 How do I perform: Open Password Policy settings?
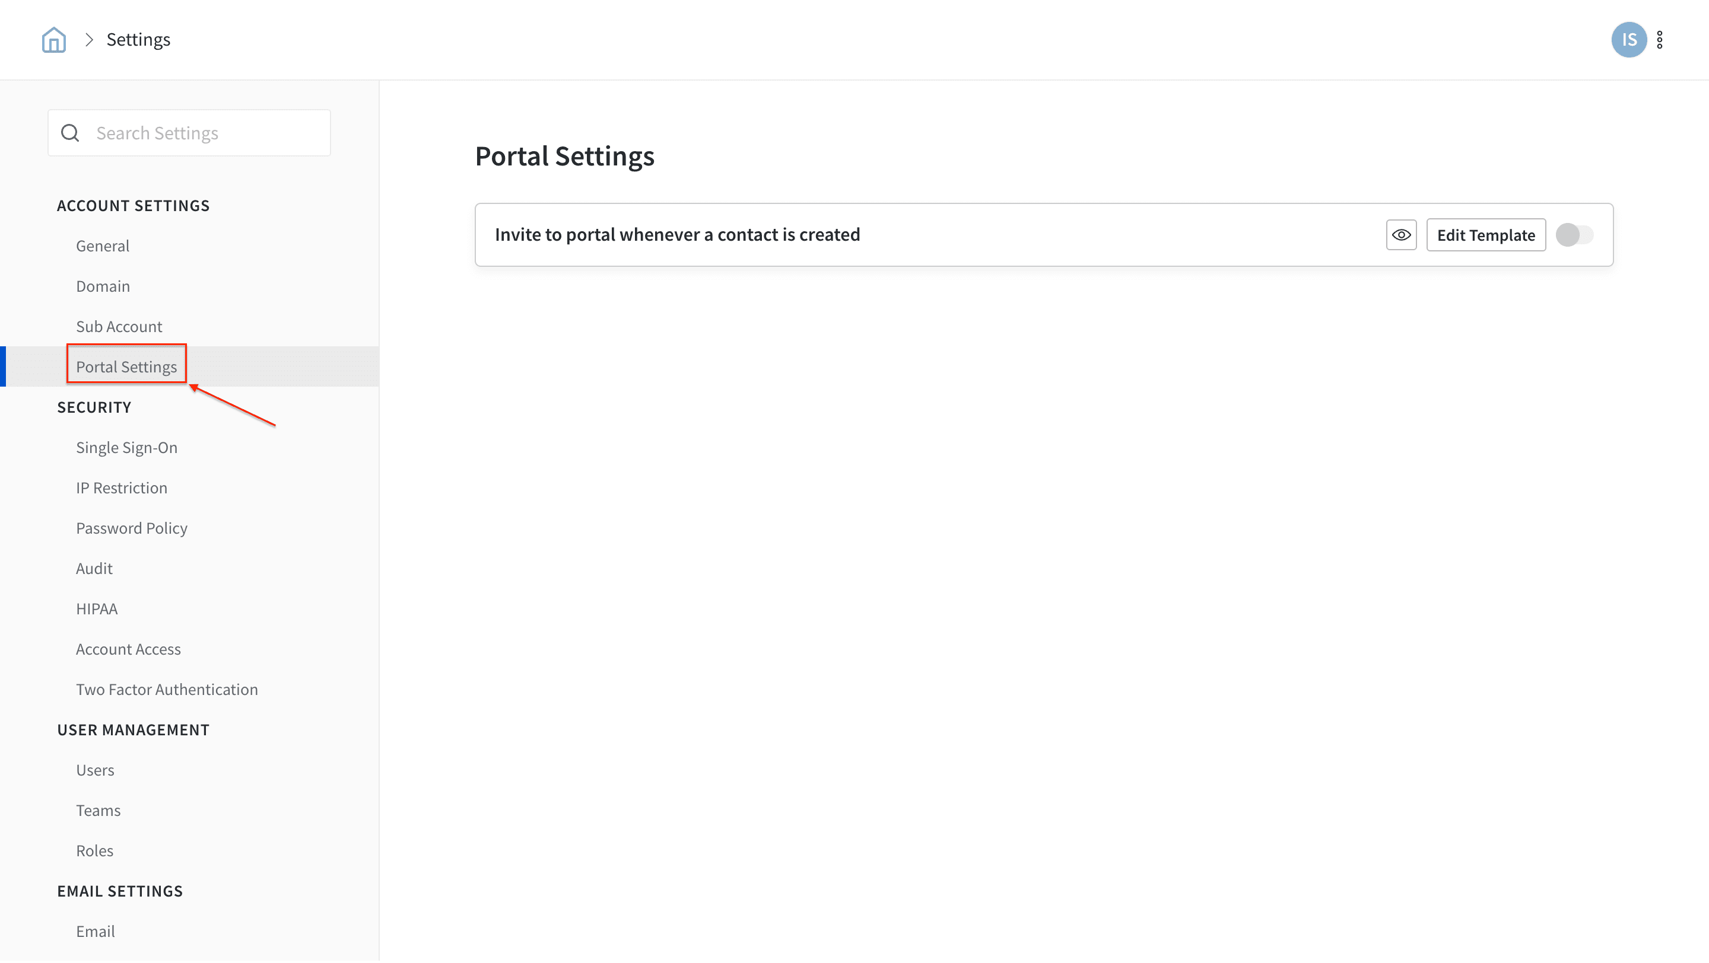(131, 530)
